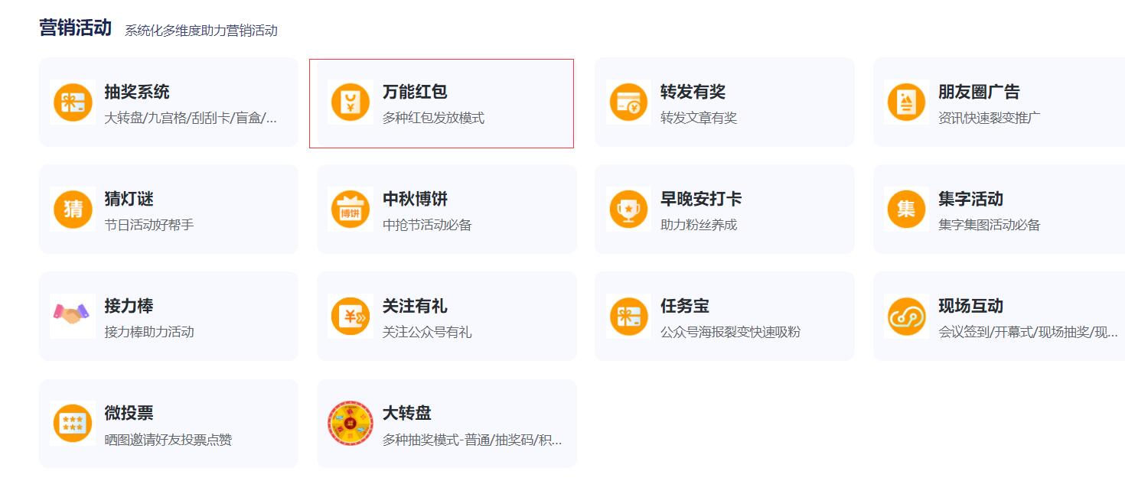The image size is (1125, 494).
Task: Choose the 接力棒 title
Action: (129, 306)
